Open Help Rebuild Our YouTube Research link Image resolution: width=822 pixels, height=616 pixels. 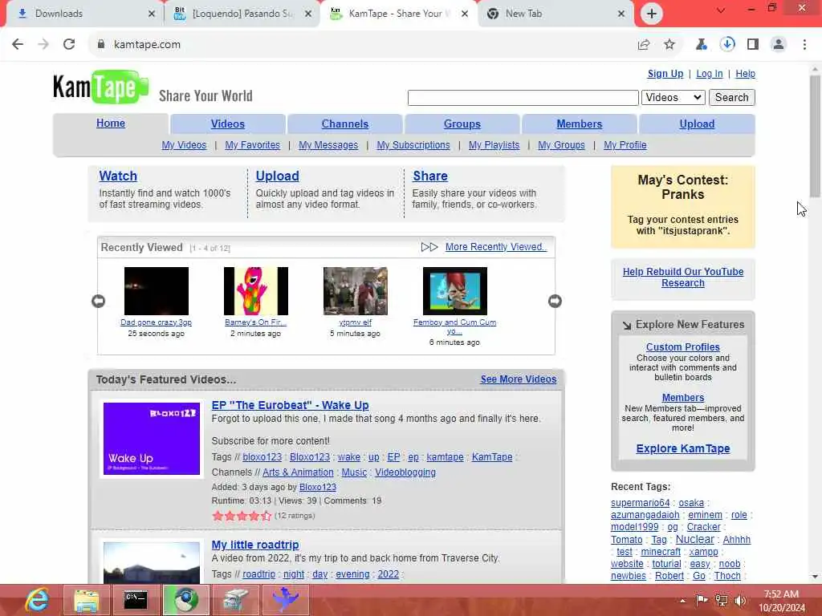coord(683,277)
